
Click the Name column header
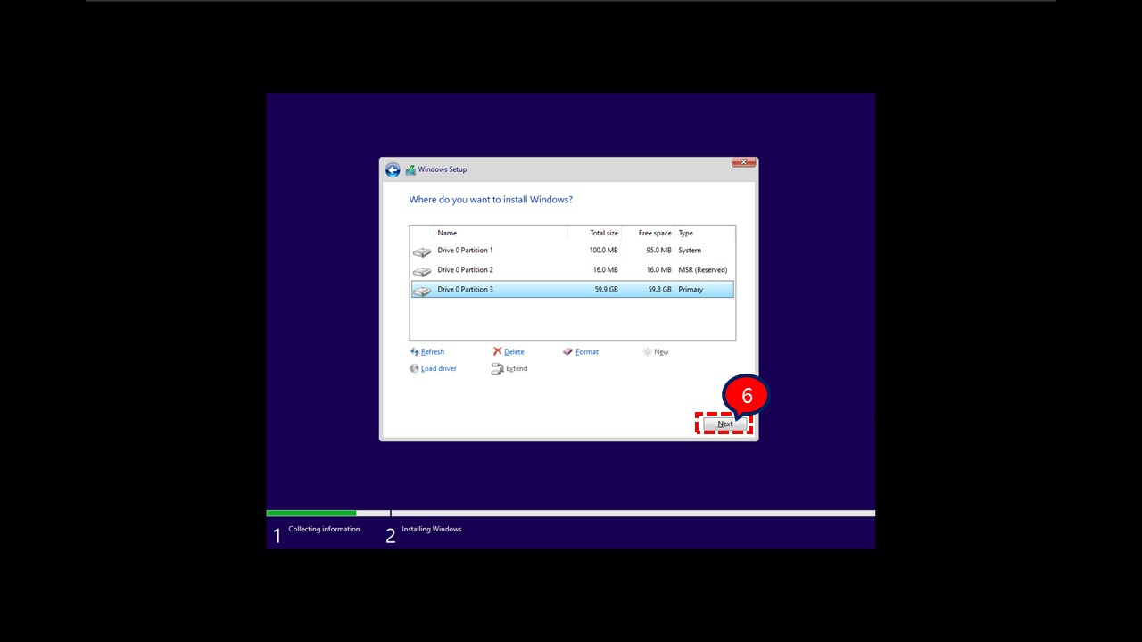pos(447,233)
